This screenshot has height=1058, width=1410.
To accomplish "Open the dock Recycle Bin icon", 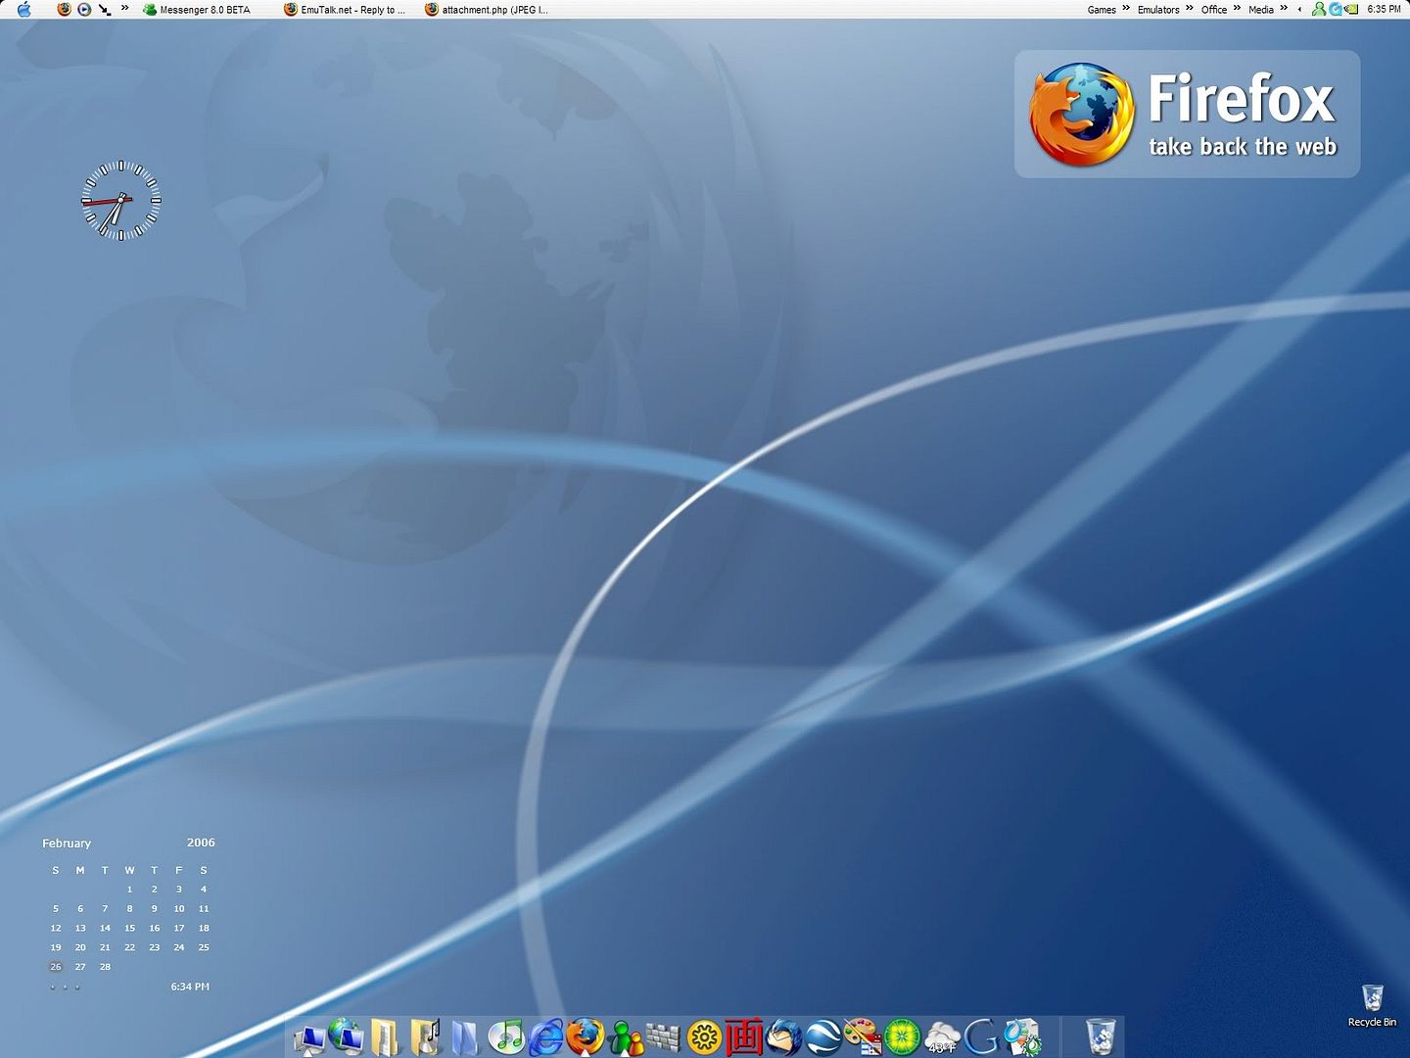I will click(1101, 1036).
